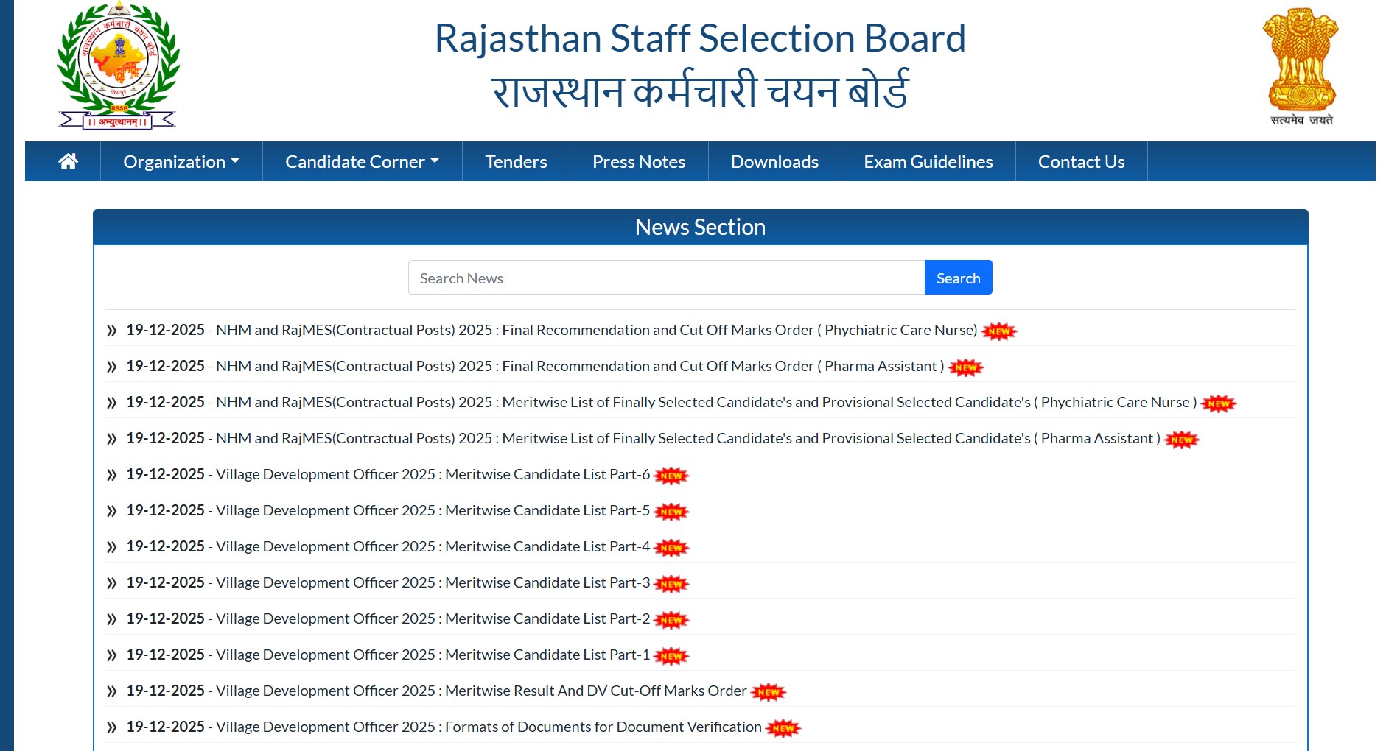The image size is (1386, 751).
Task: Click the Satyamev Jayate national emblem
Action: (x=1301, y=66)
